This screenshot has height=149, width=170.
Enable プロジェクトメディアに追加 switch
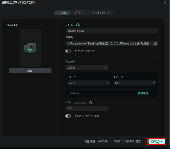pos(68,116)
